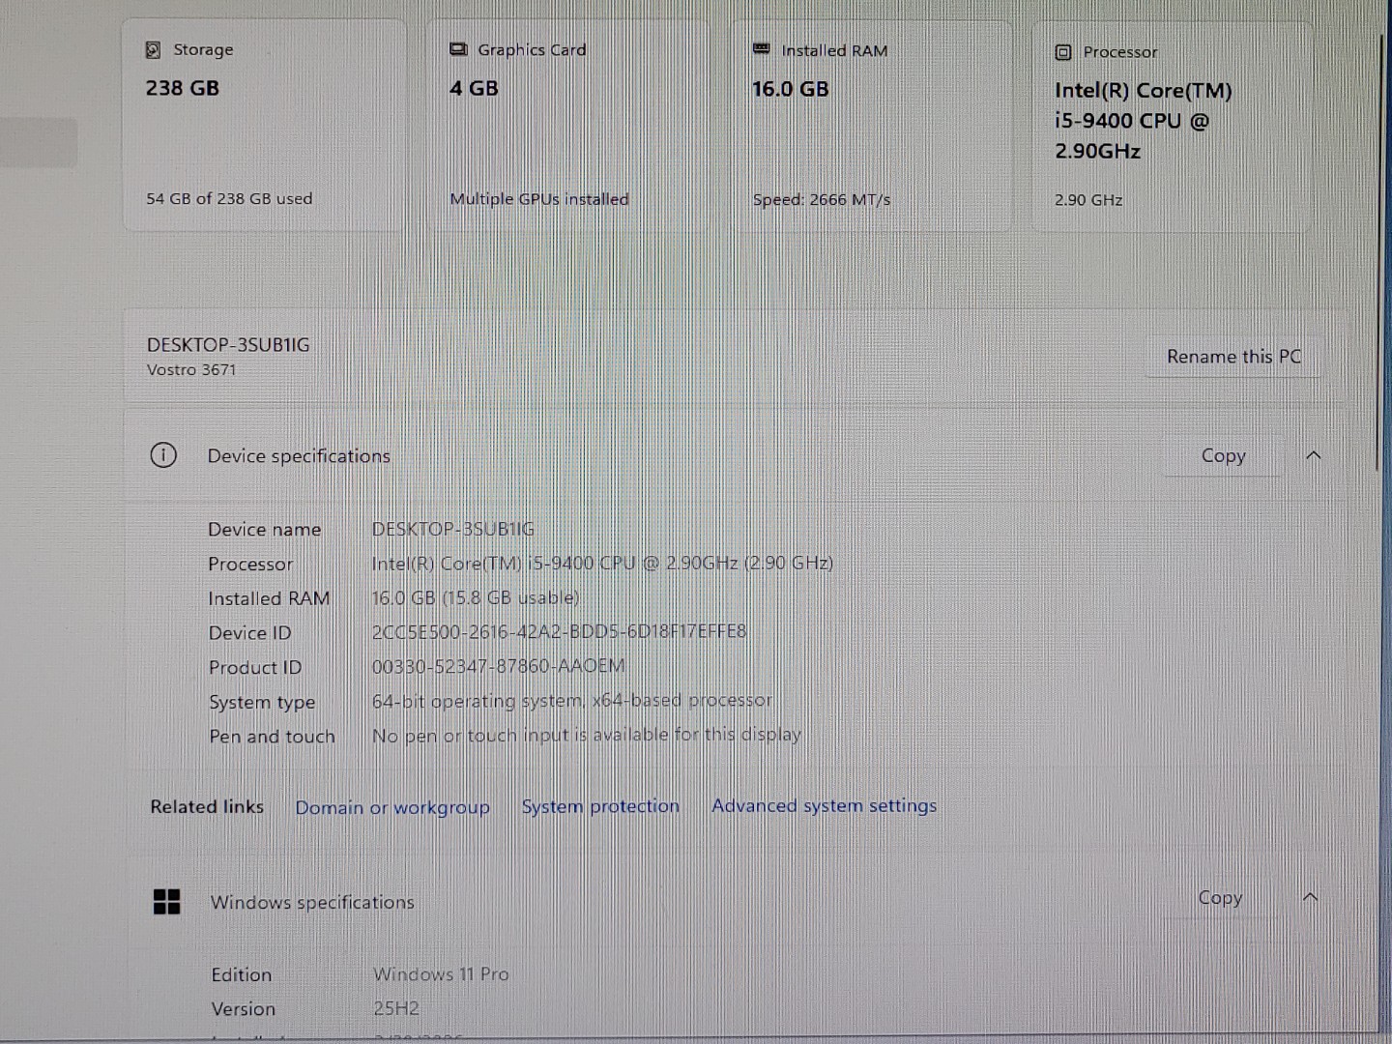Click the Windows 11 Pro edition text
This screenshot has width=1392, height=1044.
click(x=441, y=973)
